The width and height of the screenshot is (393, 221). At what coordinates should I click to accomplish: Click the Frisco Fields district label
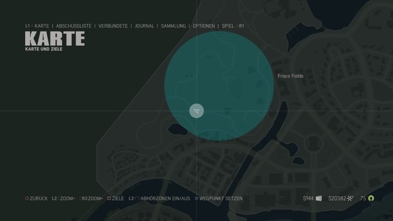290,76
